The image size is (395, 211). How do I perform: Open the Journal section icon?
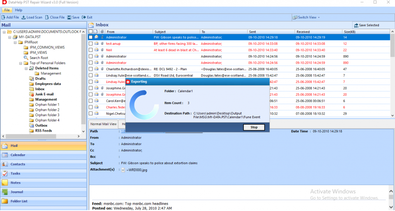click(5, 192)
